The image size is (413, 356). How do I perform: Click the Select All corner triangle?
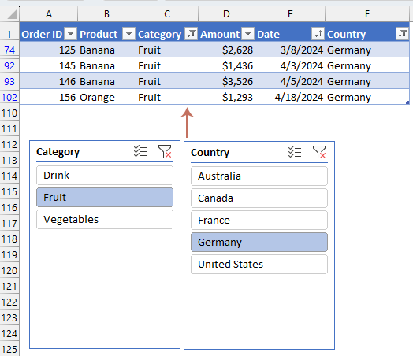(12, 14)
